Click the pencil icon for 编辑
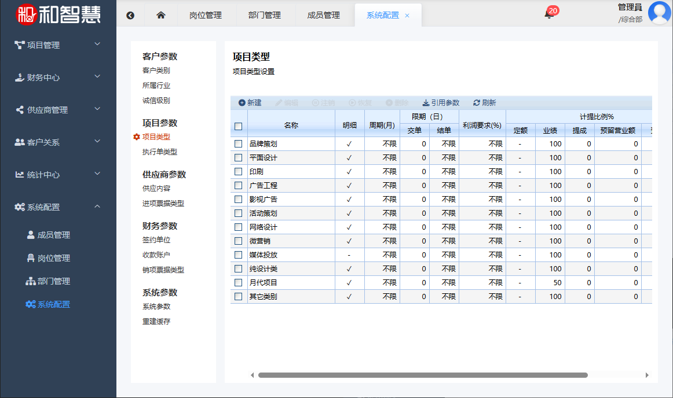The height and width of the screenshot is (398, 673). pyautogui.click(x=279, y=102)
